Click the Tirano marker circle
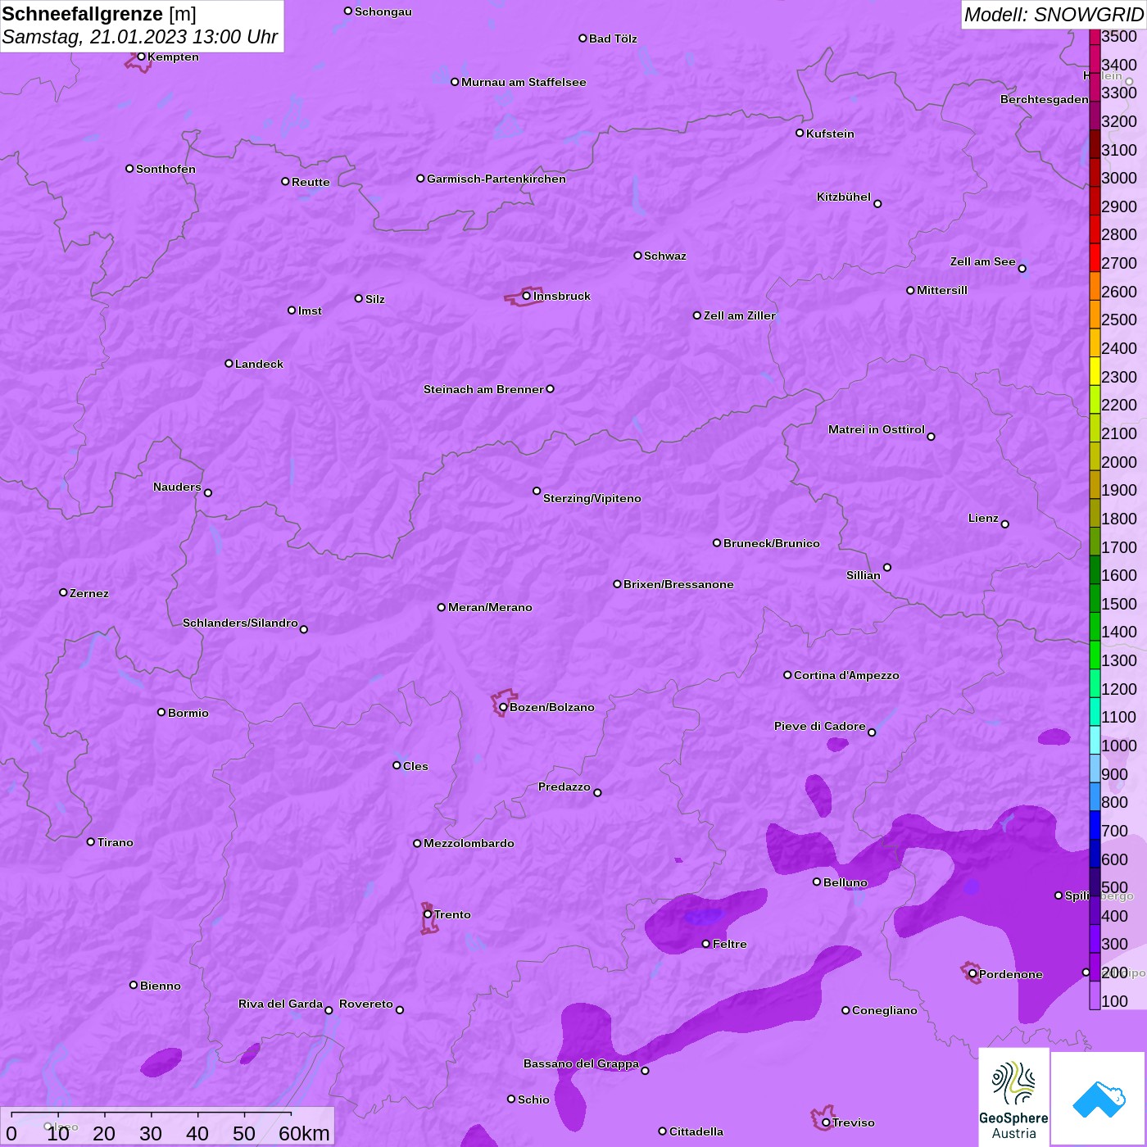Screen dimensions: 1147x1147 (x=91, y=841)
